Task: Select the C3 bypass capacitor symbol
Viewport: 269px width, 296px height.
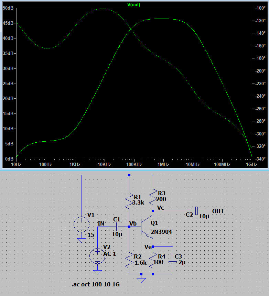Action: [173, 262]
